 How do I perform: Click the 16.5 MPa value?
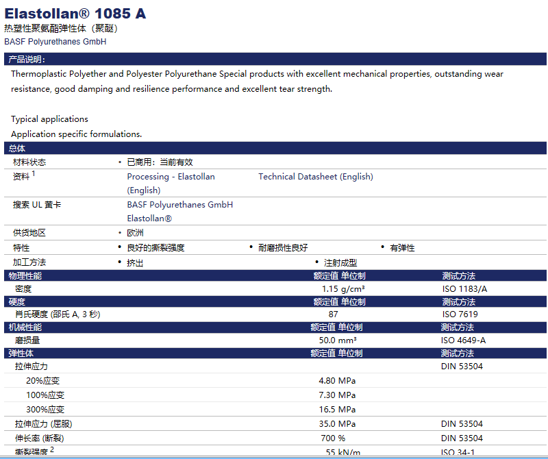(337, 410)
